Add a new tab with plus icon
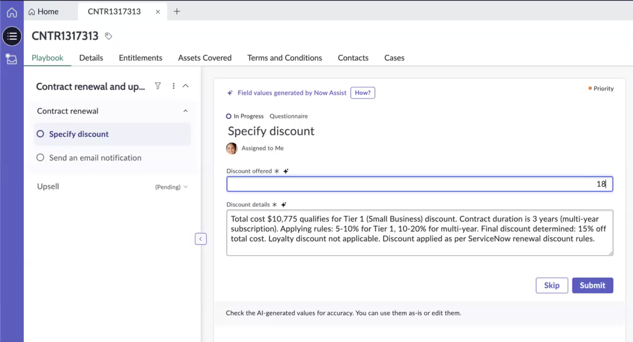The height and width of the screenshot is (342, 633). pyautogui.click(x=177, y=12)
